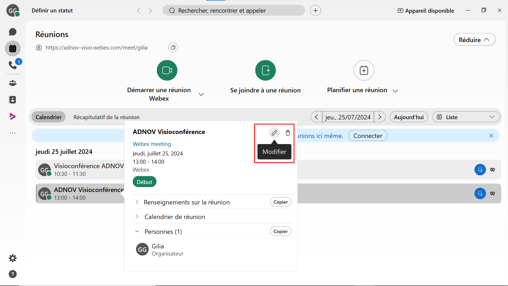Go to the previous day in calendar
The width and height of the screenshot is (508, 286).
316,117
